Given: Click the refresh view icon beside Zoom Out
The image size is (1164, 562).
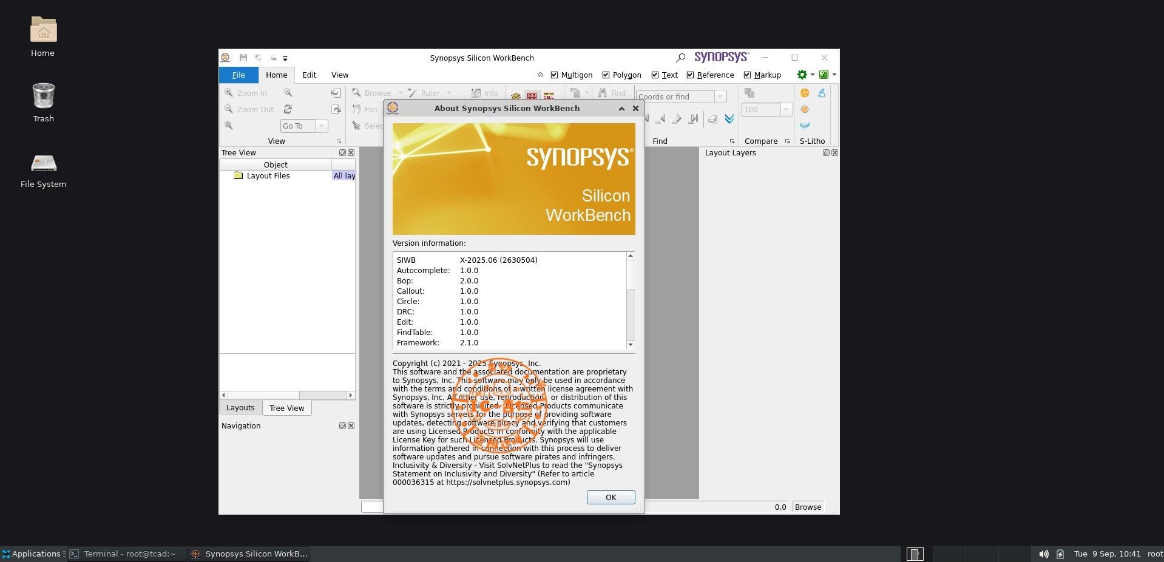Looking at the screenshot, I should click(288, 109).
